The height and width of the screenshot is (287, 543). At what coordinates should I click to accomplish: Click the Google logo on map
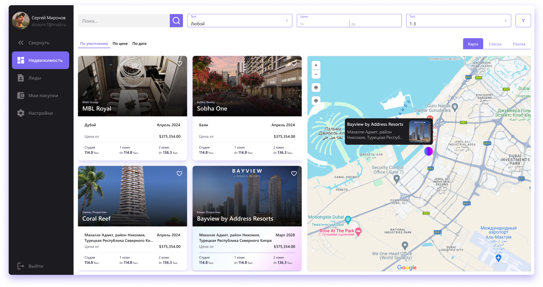(x=407, y=268)
